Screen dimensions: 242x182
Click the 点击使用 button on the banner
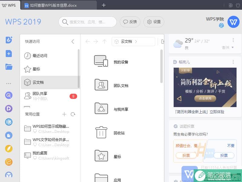click(205, 98)
